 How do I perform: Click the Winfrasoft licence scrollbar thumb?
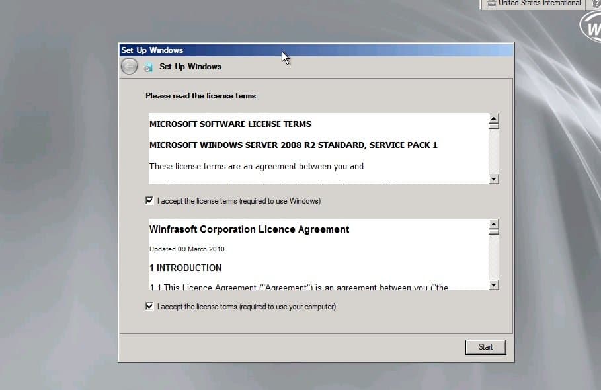click(494, 231)
